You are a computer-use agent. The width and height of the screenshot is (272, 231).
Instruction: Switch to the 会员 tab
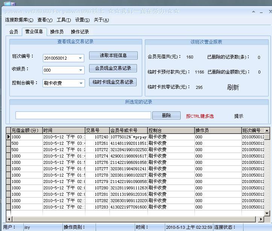click(x=14, y=32)
